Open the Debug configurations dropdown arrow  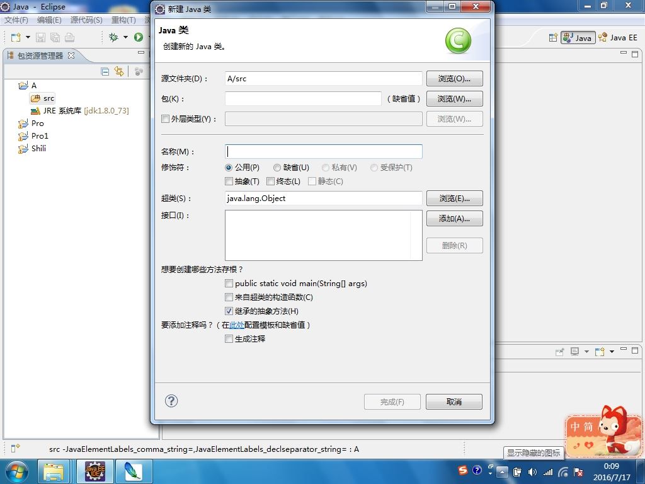(125, 37)
